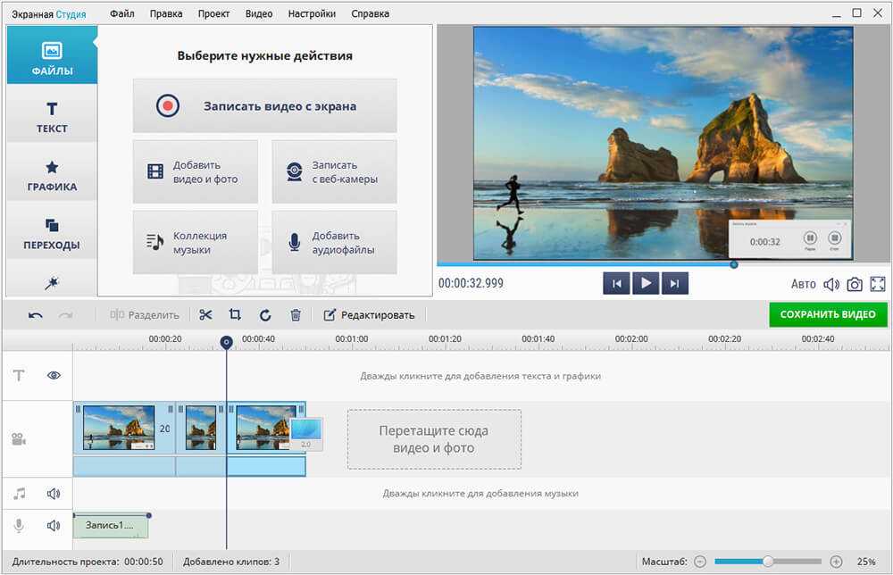
Task: Click zoom in plus icon
Action: point(836,562)
